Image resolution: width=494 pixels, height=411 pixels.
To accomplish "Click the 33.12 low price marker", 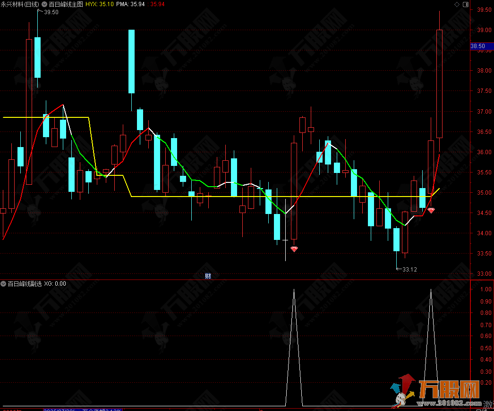I will click(409, 269).
